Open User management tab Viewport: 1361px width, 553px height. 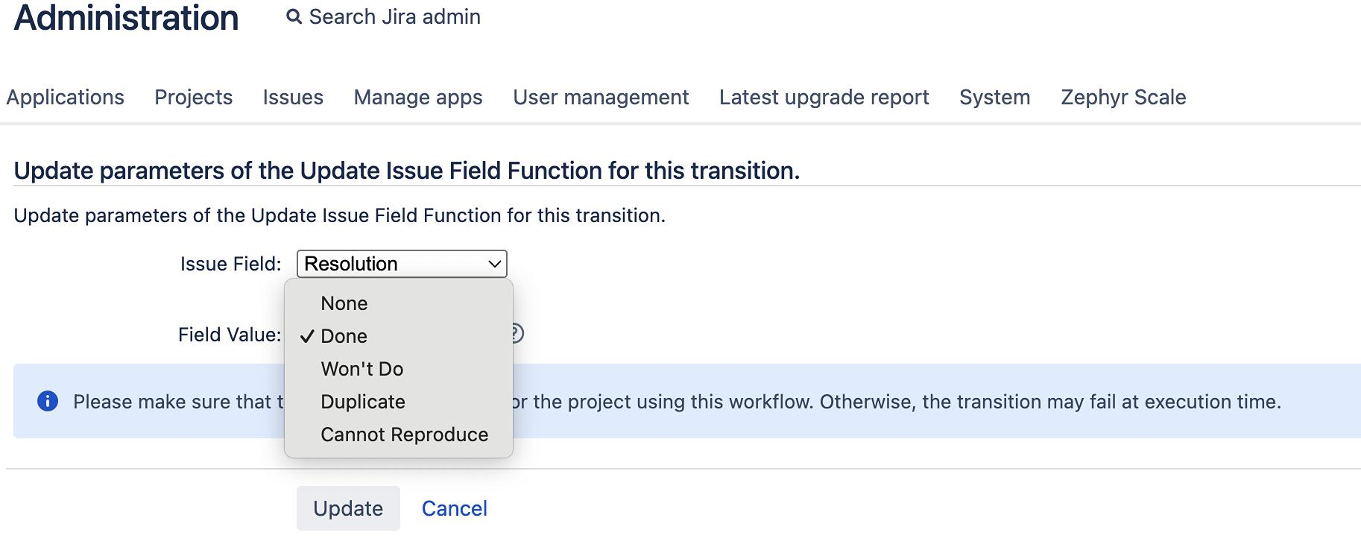601,97
